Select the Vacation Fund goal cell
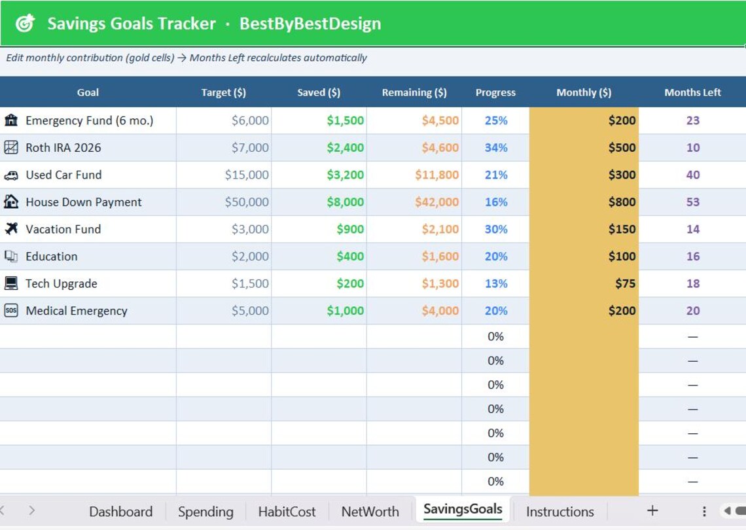 point(88,229)
